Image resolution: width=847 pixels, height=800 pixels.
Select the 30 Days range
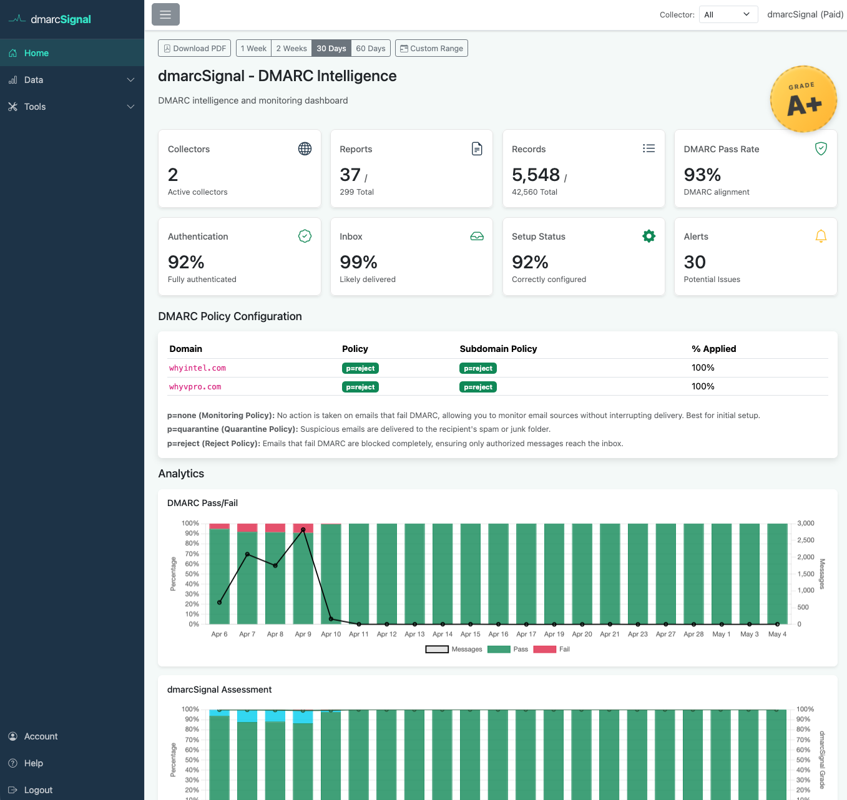[x=331, y=48]
